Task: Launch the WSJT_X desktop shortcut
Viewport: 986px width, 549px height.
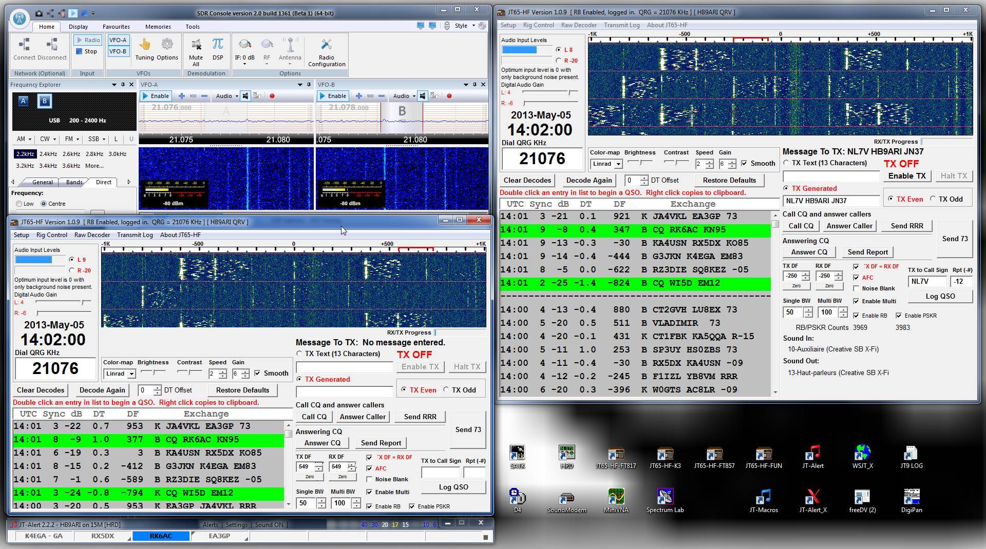Action: tap(862, 453)
